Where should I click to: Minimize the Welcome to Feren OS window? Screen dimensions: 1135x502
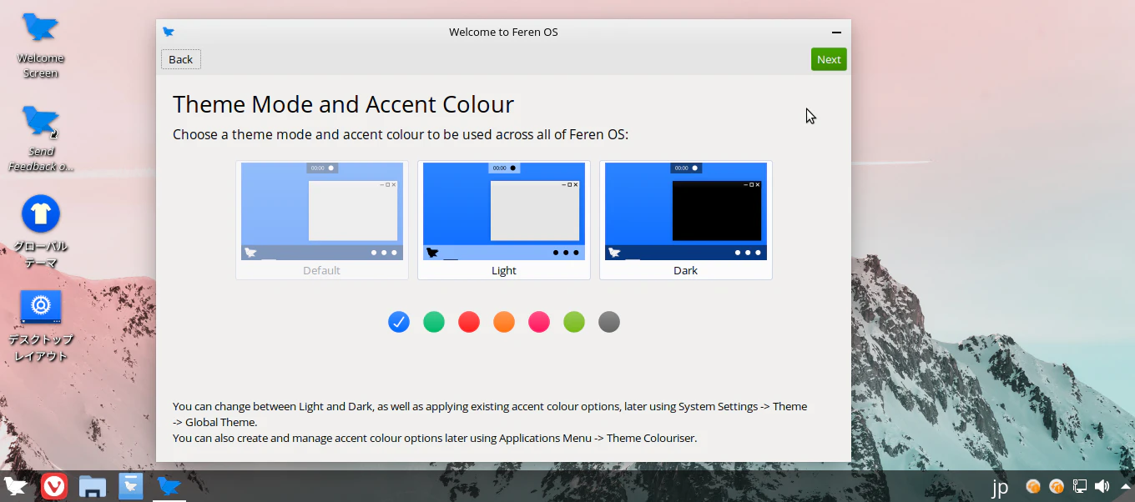(x=836, y=33)
